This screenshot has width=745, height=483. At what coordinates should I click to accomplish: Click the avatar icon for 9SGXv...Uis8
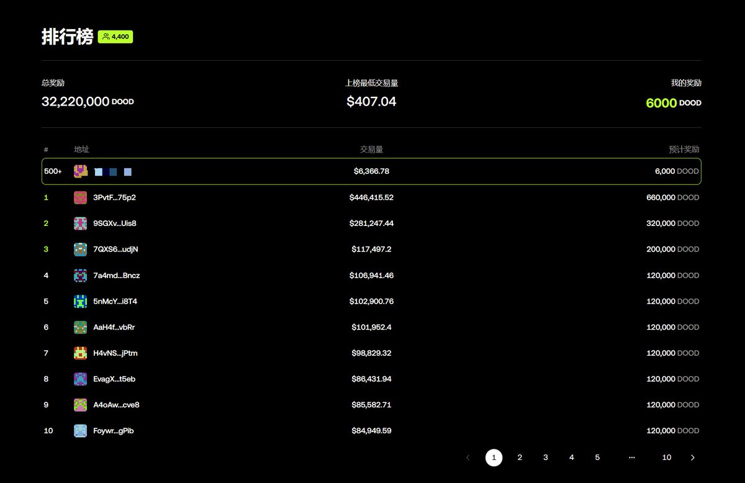[x=80, y=223]
